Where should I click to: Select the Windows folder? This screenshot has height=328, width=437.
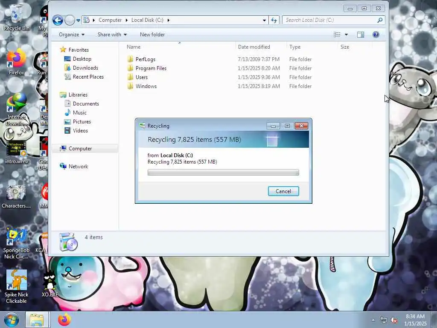146,86
